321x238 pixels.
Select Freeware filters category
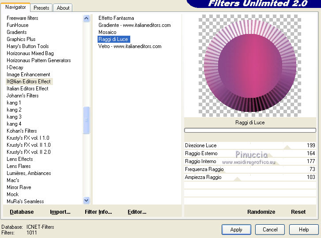tap(23, 18)
